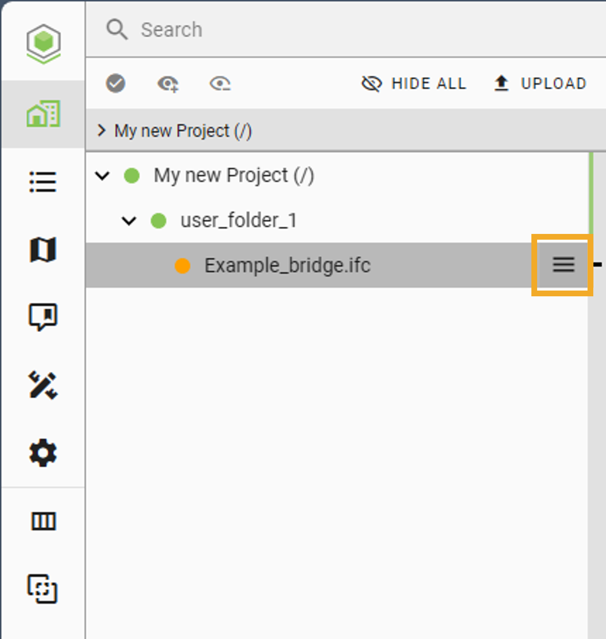Click the eye with plus icon

coord(168,84)
